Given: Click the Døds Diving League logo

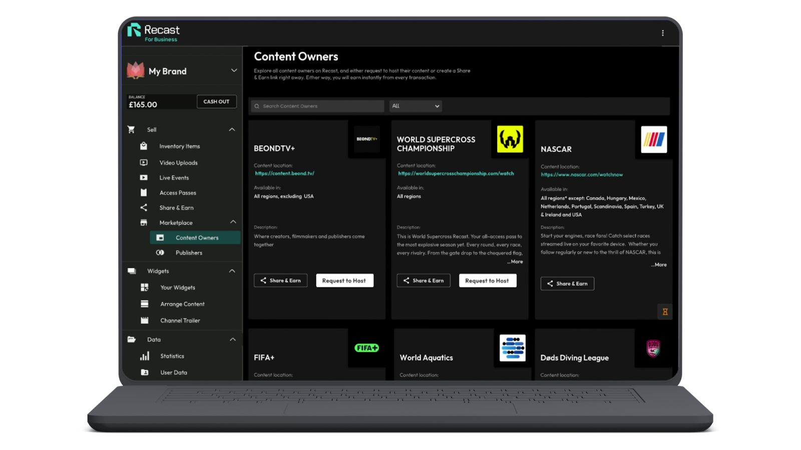Looking at the screenshot, I should 653,348.
